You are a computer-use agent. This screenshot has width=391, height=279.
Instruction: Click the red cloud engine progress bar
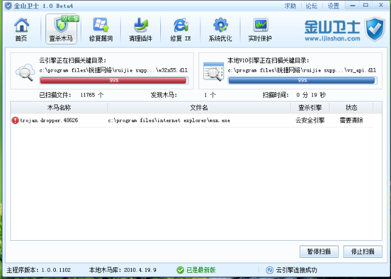tap(114, 80)
